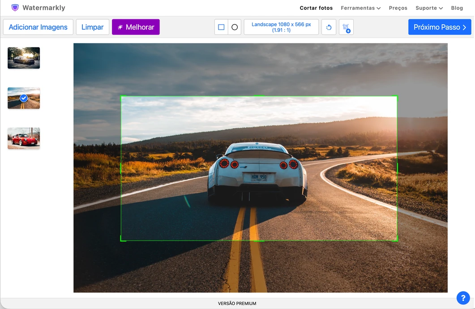Go to the Blog link
This screenshot has height=309, width=475.
point(457,8)
